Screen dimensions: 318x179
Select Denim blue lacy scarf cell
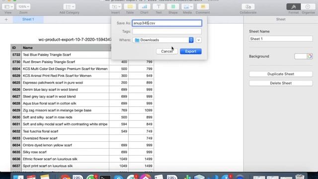[65, 89]
